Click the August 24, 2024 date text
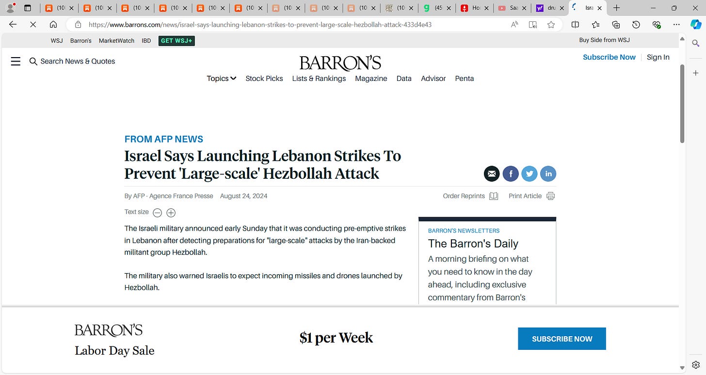 tap(244, 196)
